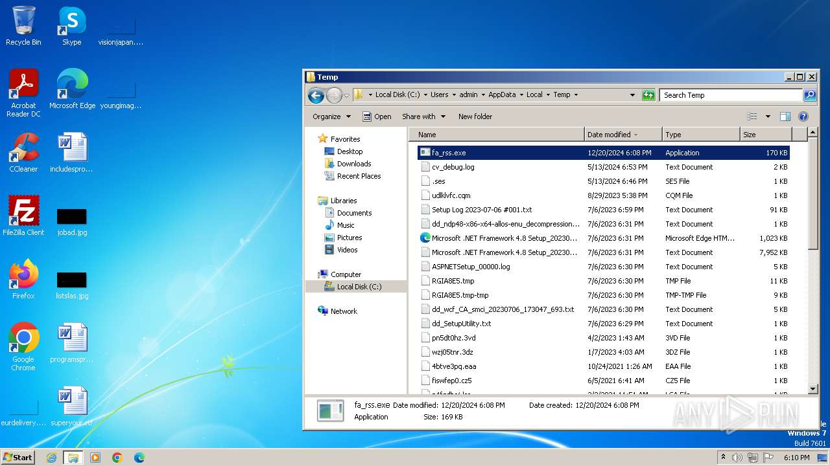Expand the Share with dropdown
This screenshot has width=830, height=466.
click(x=423, y=116)
